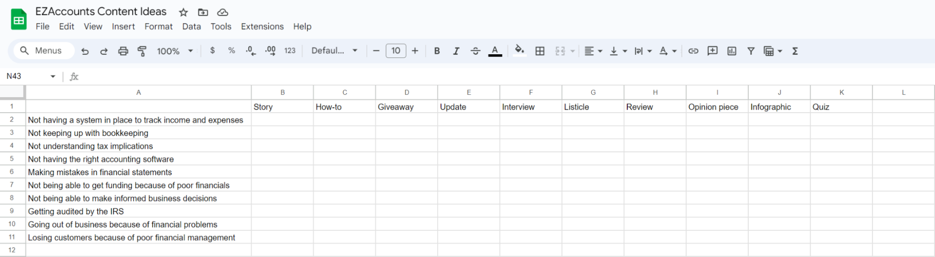
Task: Toggle strikethrough formatting
Action: (x=475, y=51)
